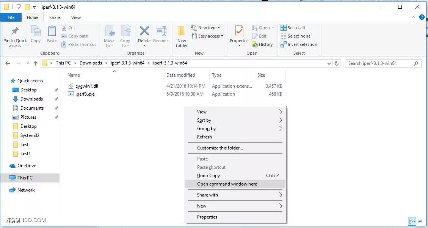Open the New item dropdown

point(205,28)
